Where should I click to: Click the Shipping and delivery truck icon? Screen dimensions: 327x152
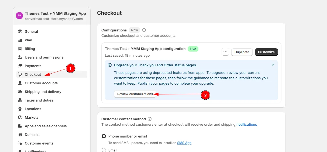coord(20,92)
